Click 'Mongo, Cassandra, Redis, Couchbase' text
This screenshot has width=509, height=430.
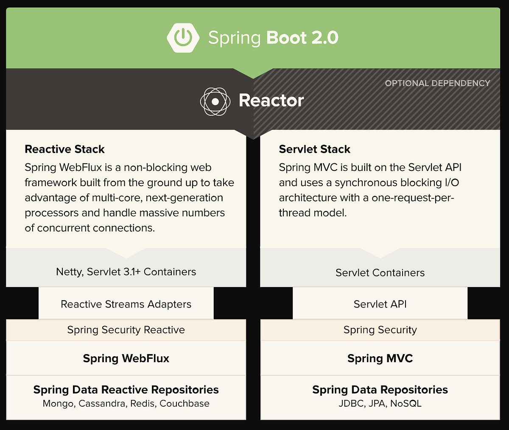(x=126, y=404)
